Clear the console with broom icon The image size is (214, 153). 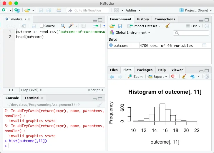pyautogui.click(x=99, y=105)
